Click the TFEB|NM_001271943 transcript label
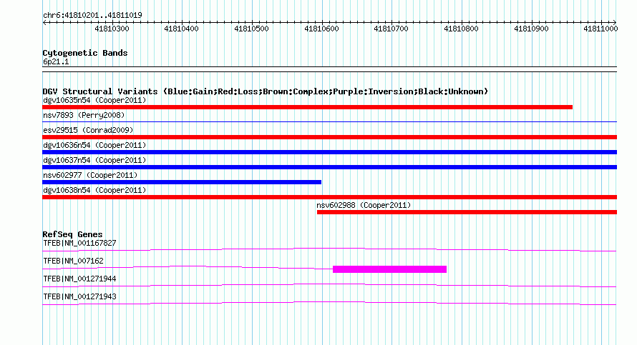 coord(79,296)
